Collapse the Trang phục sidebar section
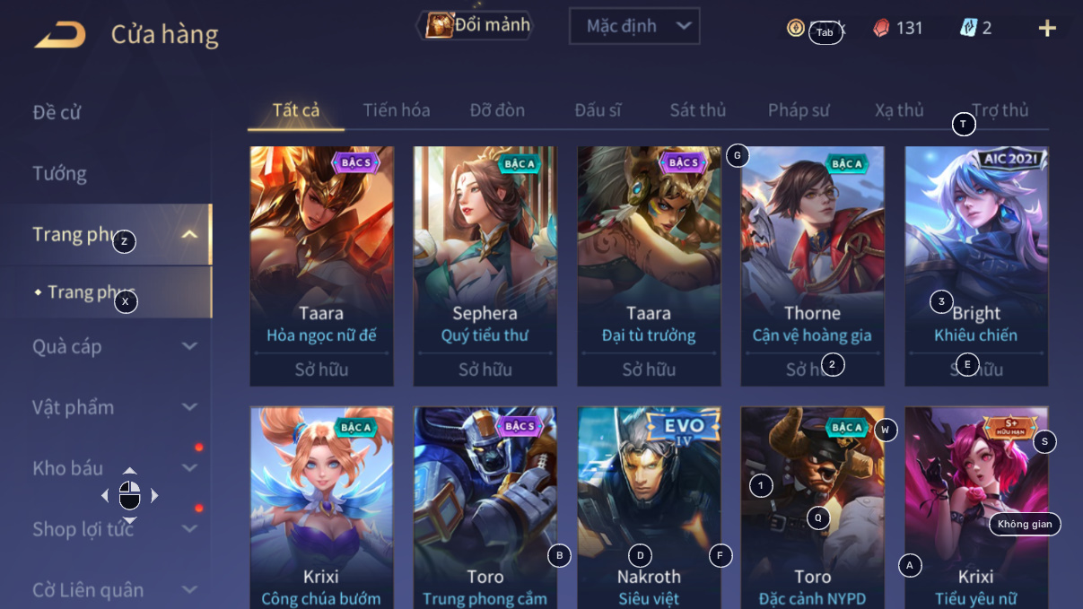This screenshot has width=1083, height=609. tap(189, 235)
